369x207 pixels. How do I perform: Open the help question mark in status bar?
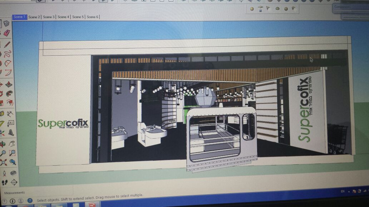point(30,201)
